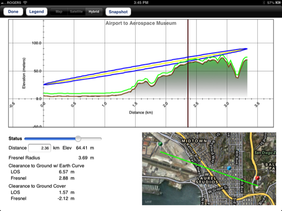282x211 pixels.
Task: Tap the blue position marker on map
Action: click(x=229, y=168)
